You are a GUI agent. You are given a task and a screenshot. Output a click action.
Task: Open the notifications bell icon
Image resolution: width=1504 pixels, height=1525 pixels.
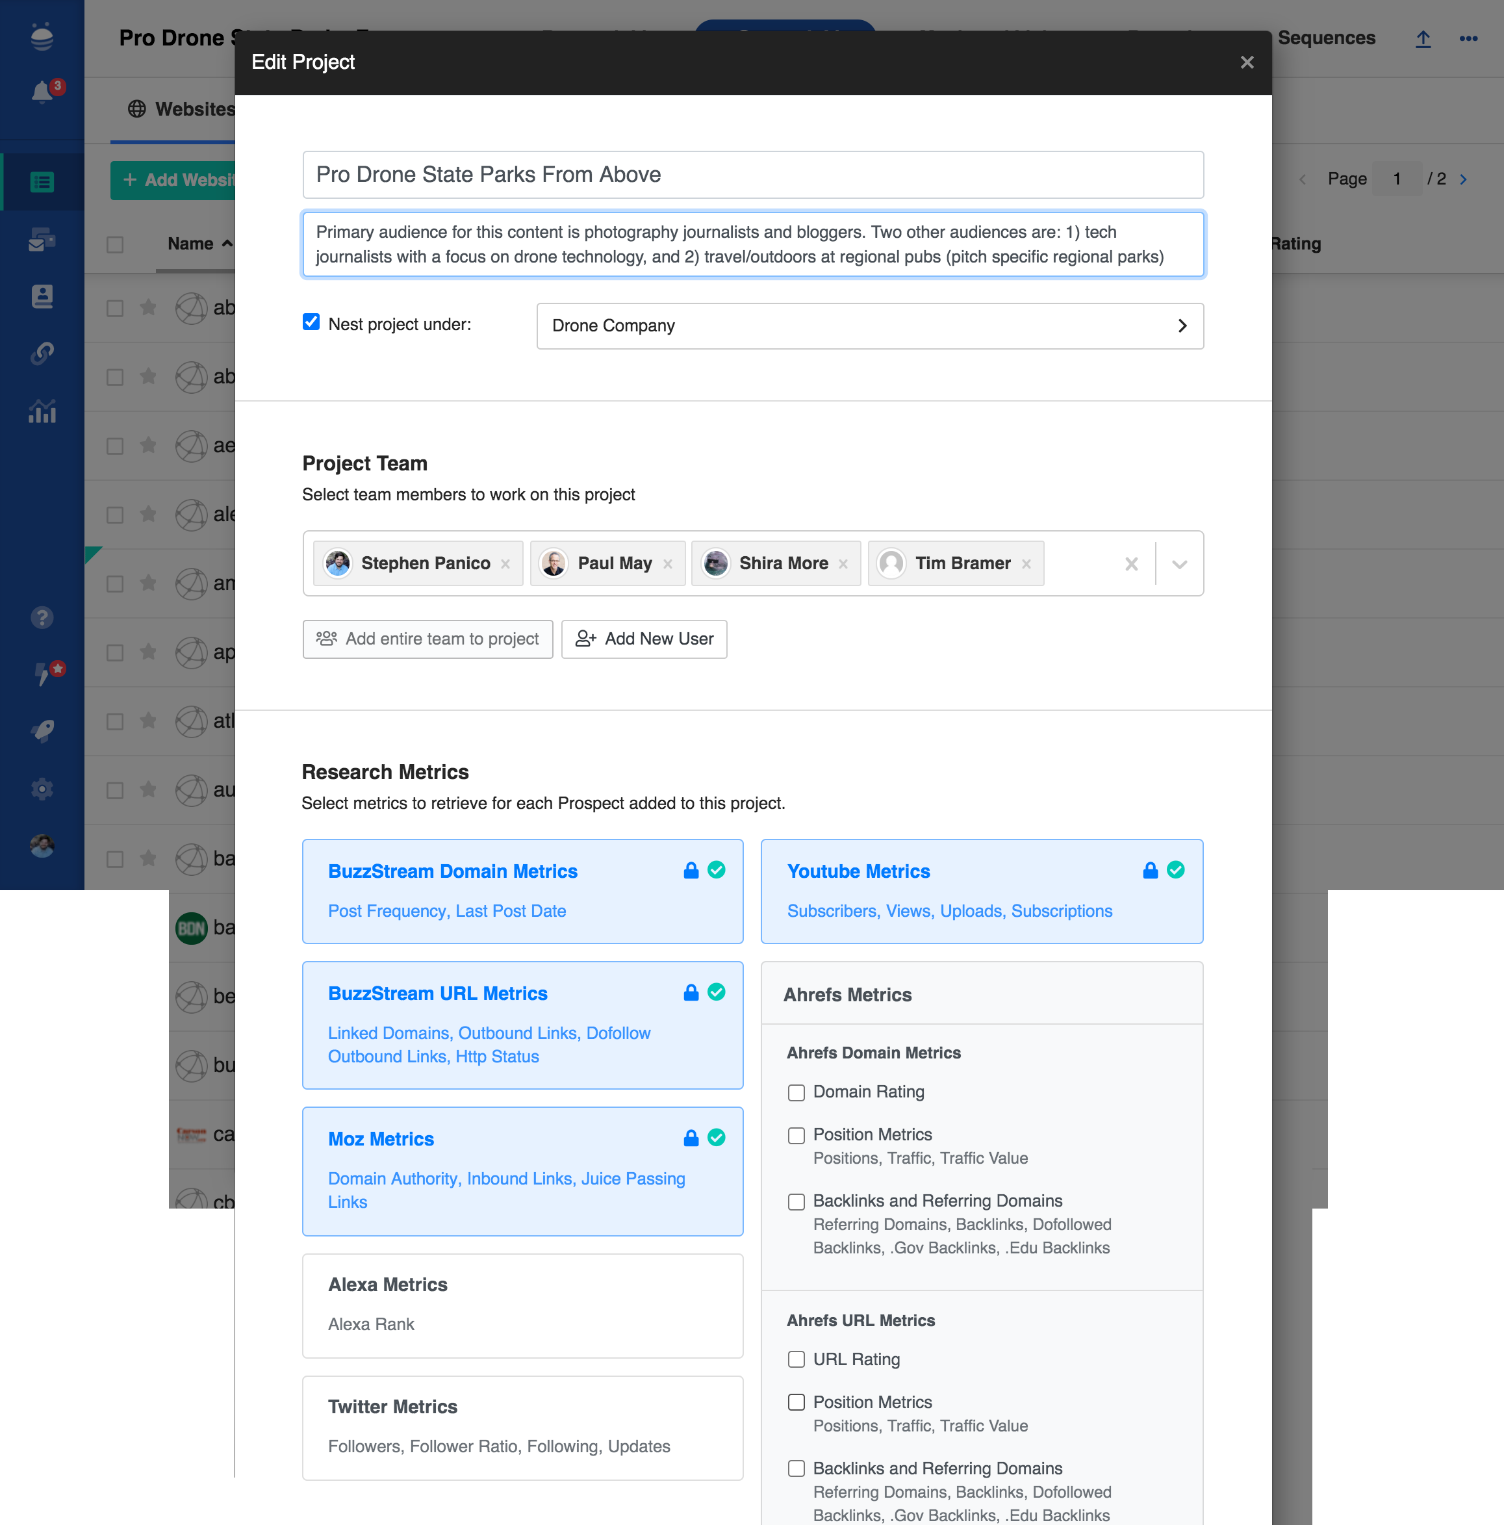tap(42, 92)
